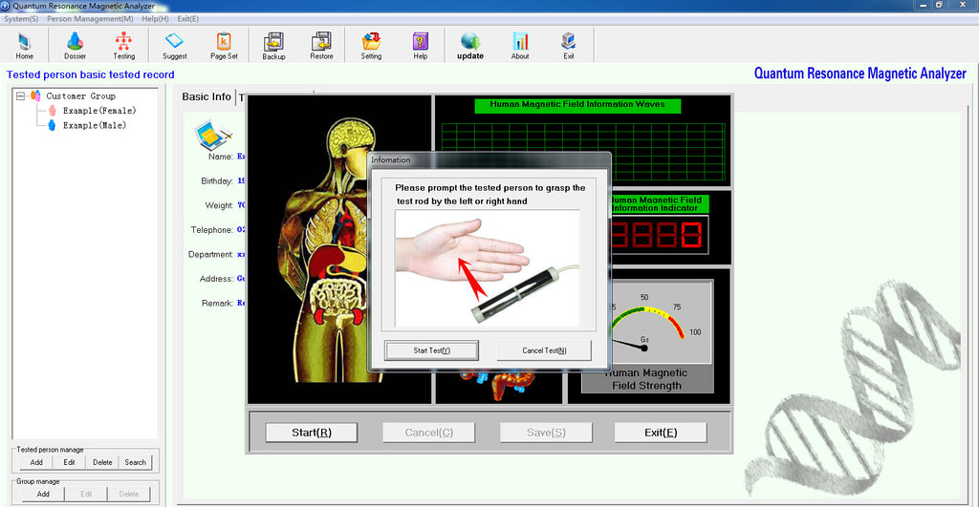Select Example(Male) in customer tree
Viewport: 979px width, 507px height.
click(95, 125)
